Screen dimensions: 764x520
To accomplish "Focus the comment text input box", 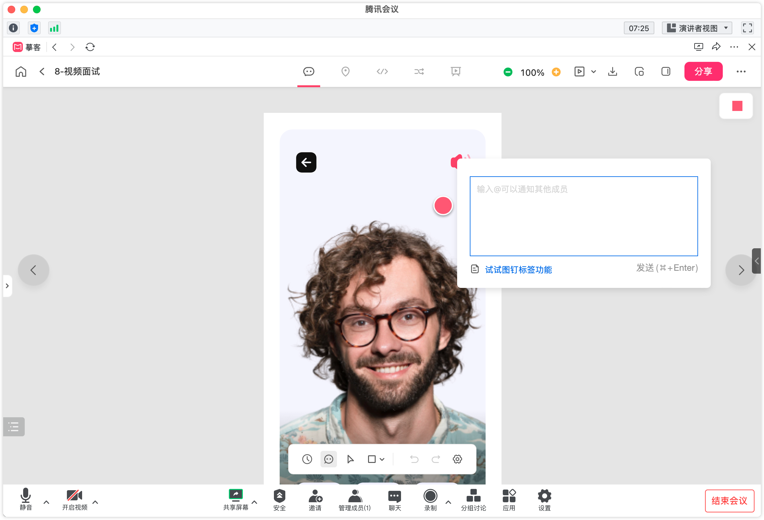I will [x=584, y=216].
